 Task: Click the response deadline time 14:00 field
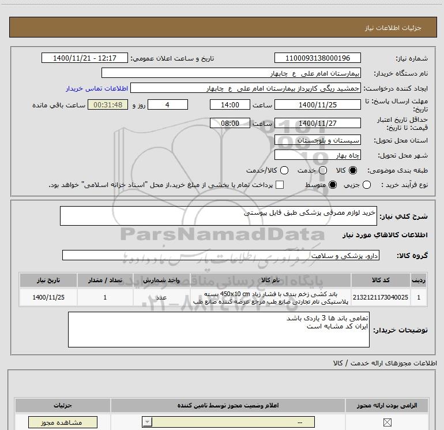230,104
